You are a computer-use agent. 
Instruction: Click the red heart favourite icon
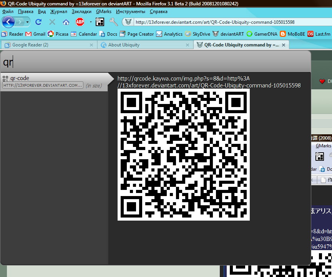point(322,81)
